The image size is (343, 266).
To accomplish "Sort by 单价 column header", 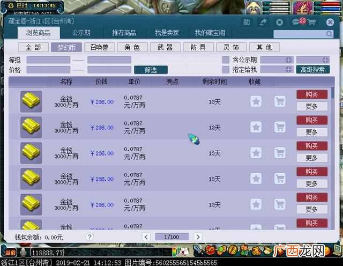I will point(135,82).
